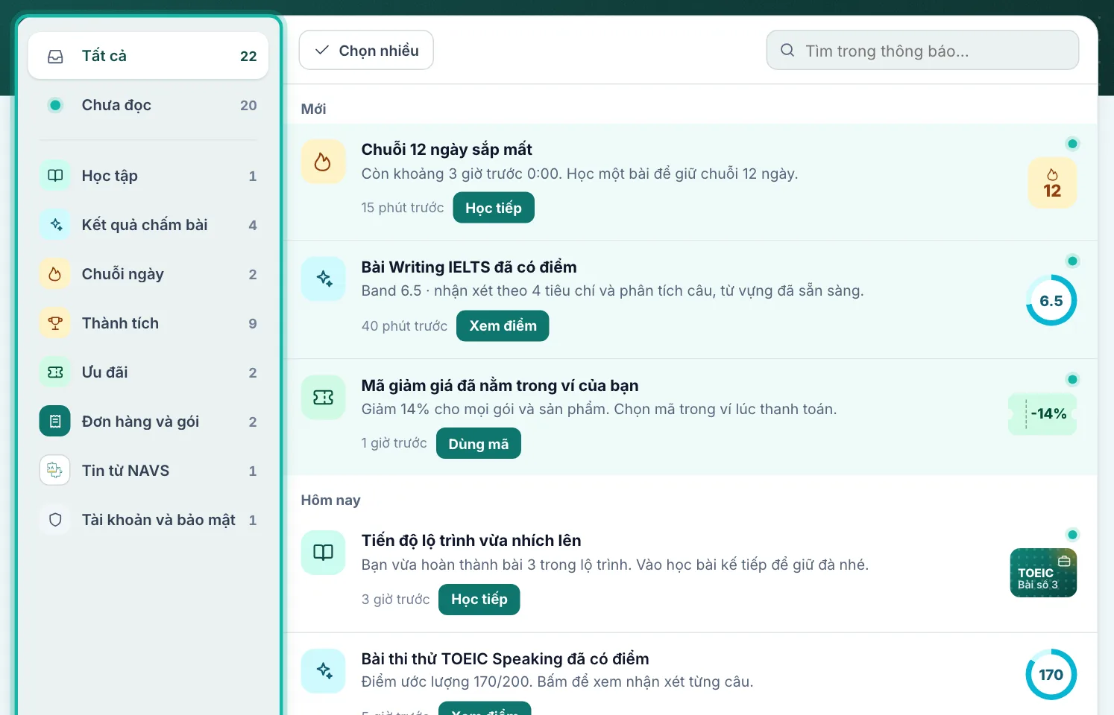The height and width of the screenshot is (715, 1114).
Task: Click the green dot beside Chưa đọc
Action: coord(55,105)
